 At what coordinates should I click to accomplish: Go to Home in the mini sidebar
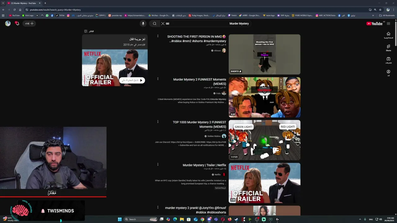tap(388, 35)
